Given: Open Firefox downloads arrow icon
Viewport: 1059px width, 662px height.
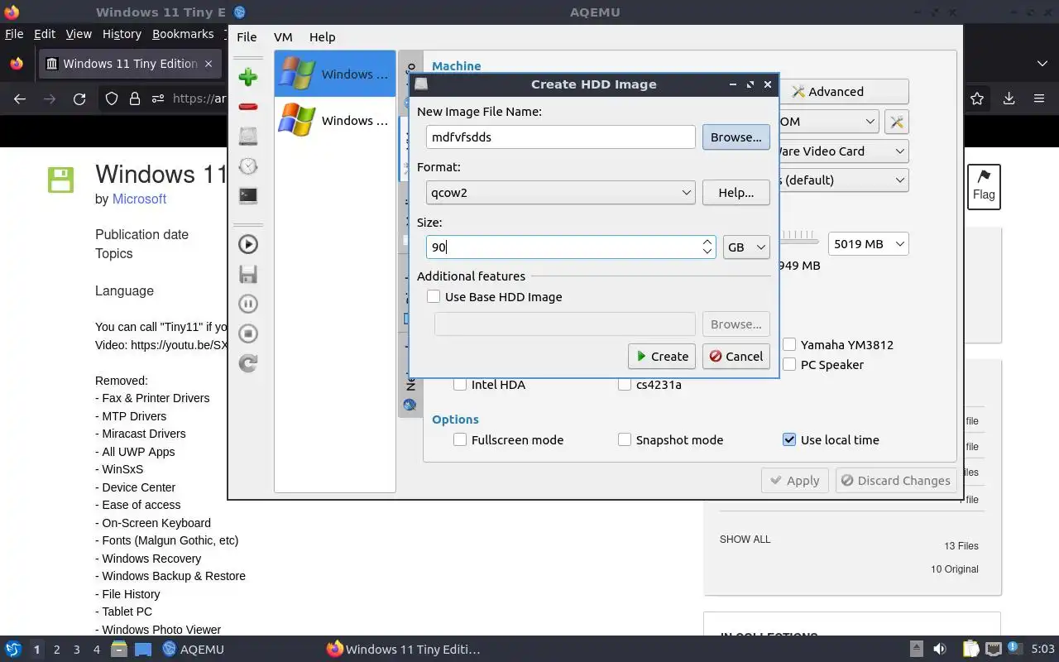Looking at the screenshot, I should point(1009,98).
